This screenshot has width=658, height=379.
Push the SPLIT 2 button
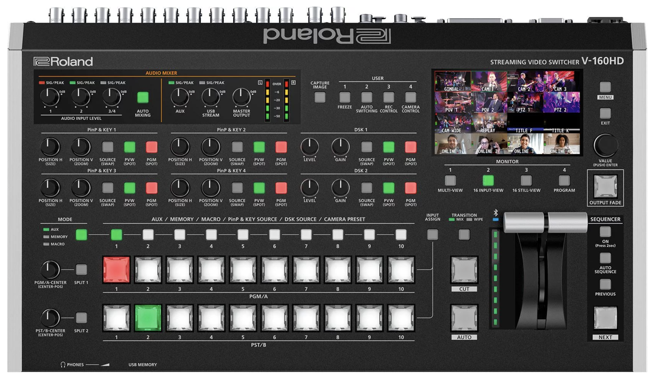click(81, 318)
